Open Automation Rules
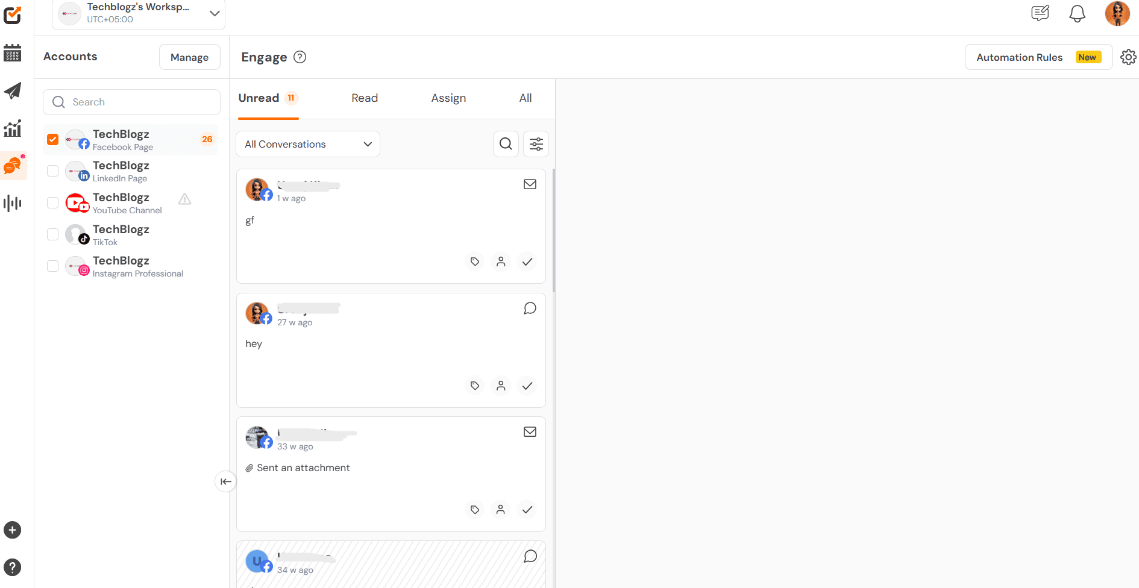The image size is (1139, 588). [1019, 57]
